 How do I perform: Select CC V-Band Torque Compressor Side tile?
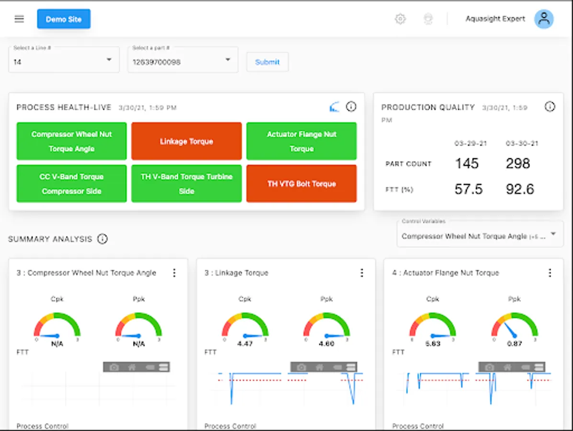[72, 183]
